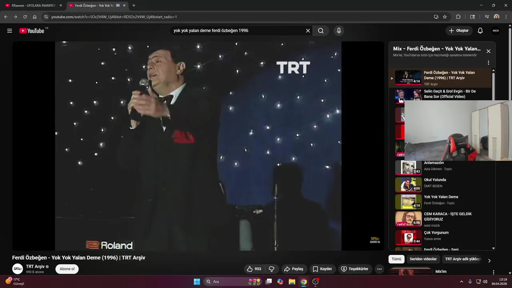Open the TRT Arşiv channel avatar

[18, 269]
